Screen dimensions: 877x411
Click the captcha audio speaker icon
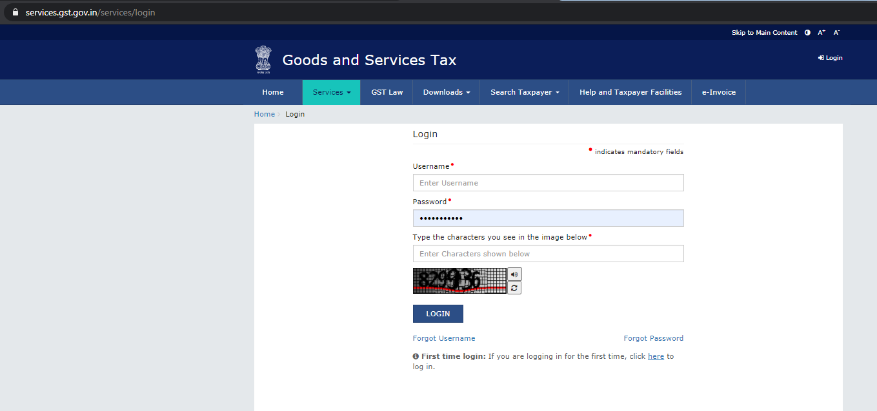point(514,274)
